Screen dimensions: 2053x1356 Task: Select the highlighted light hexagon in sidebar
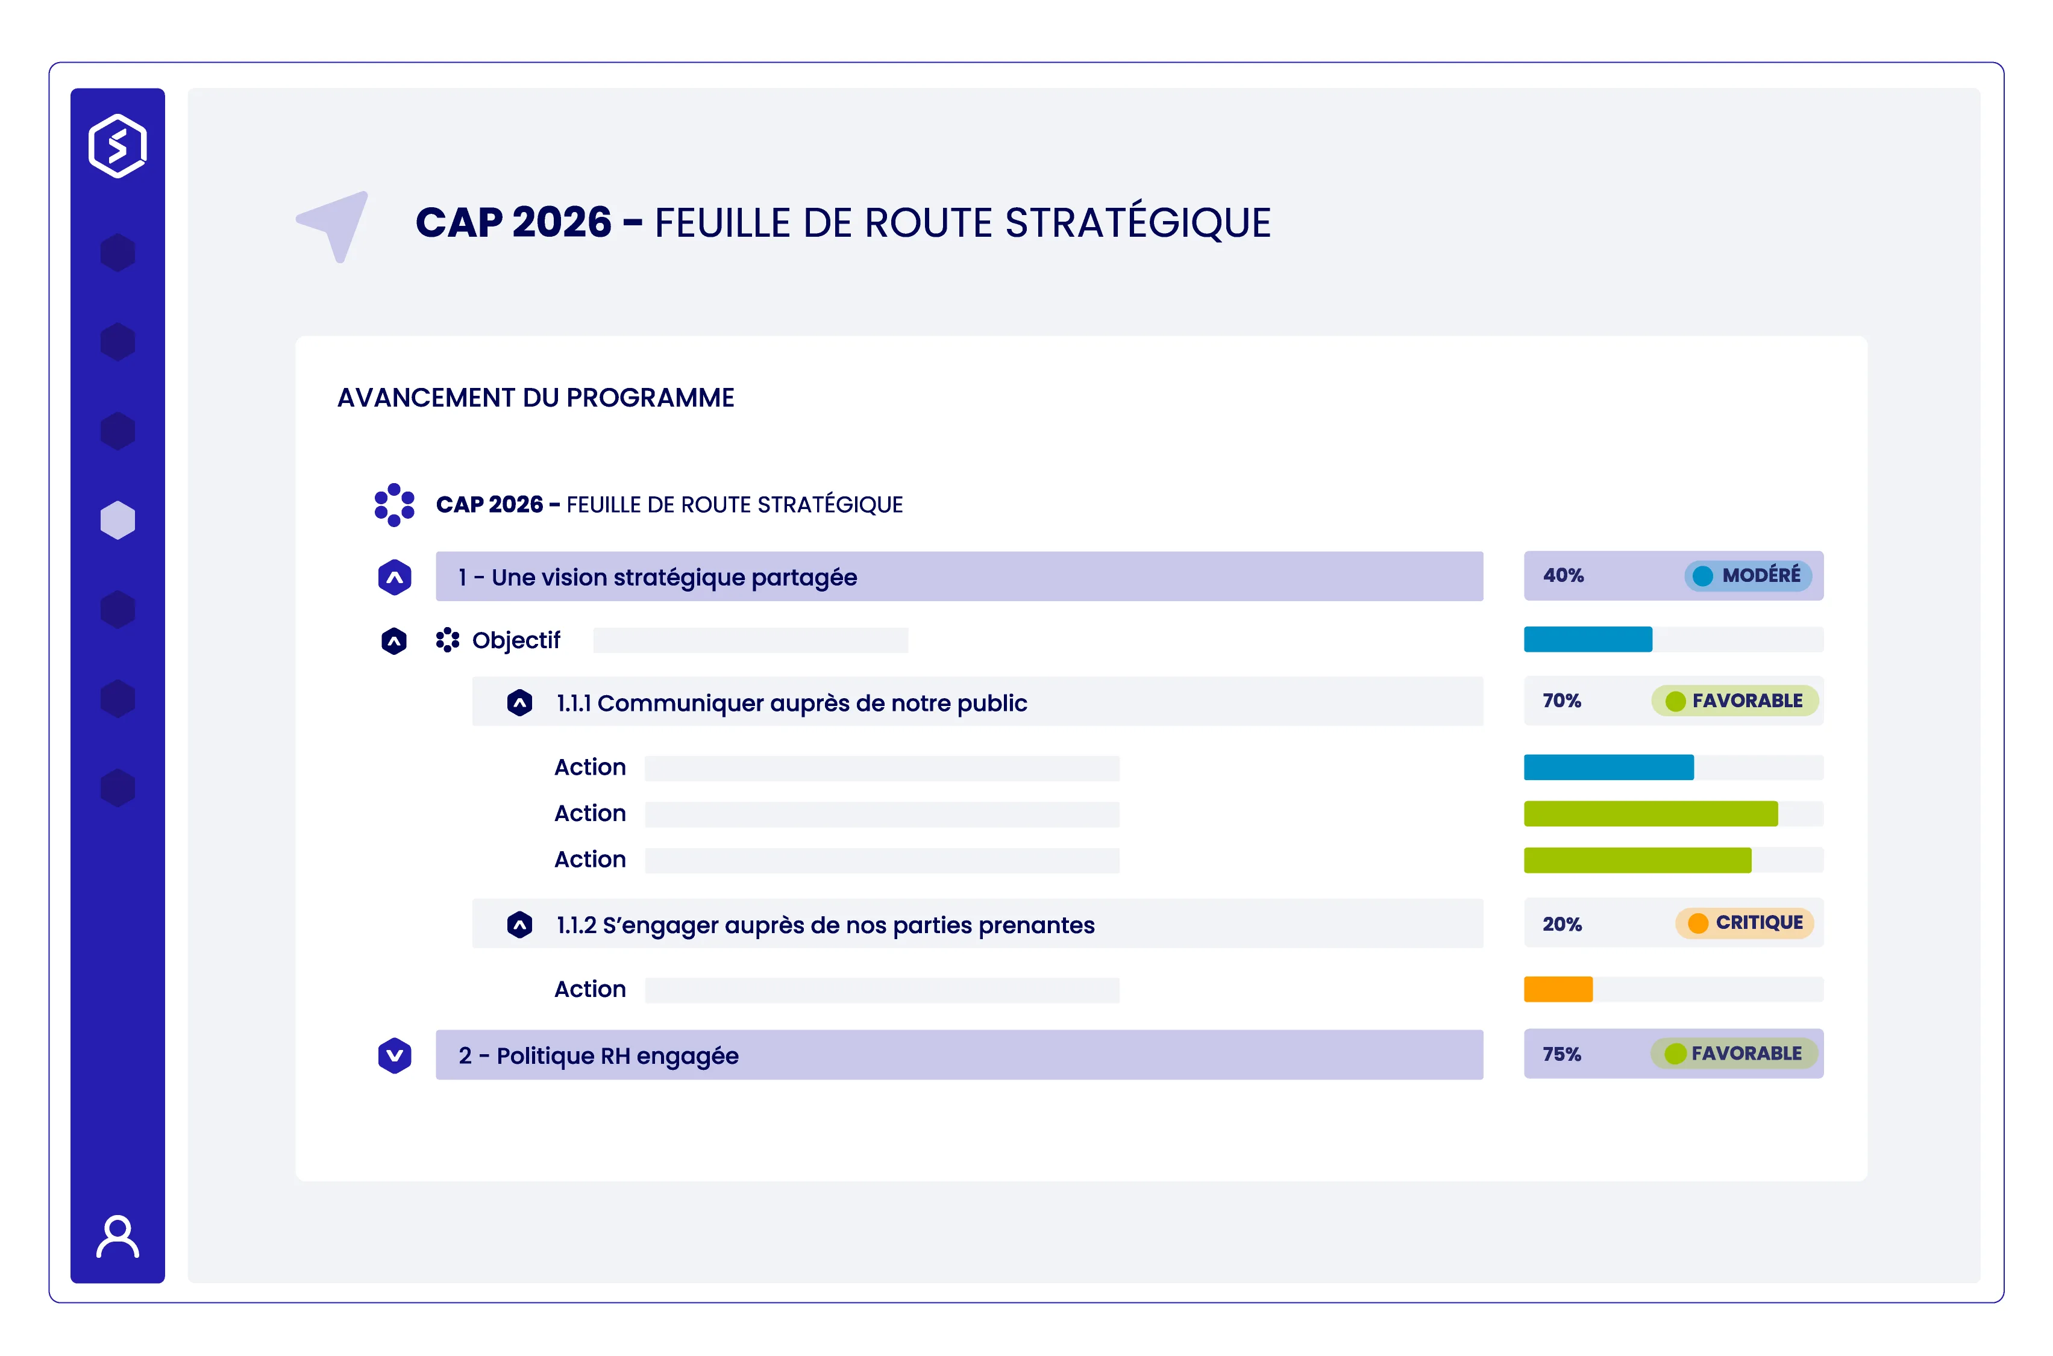click(x=118, y=520)
